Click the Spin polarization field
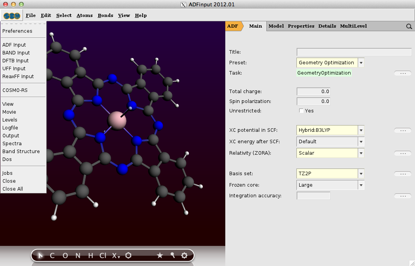This screenshot has width=415, height=266. [x=313, y=101]
